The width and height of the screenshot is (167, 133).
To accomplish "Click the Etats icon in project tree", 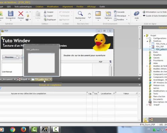I will (x=150, y=52).
